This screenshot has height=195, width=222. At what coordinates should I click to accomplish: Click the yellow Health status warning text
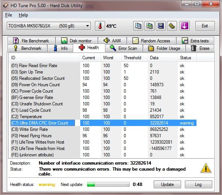[x=47, y=184]
